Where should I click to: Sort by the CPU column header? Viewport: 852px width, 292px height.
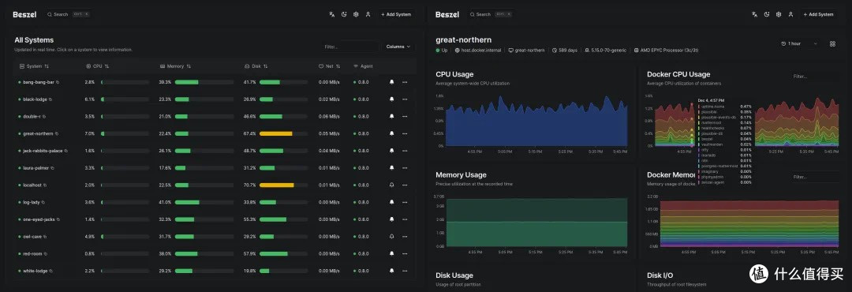coord(98,66)
